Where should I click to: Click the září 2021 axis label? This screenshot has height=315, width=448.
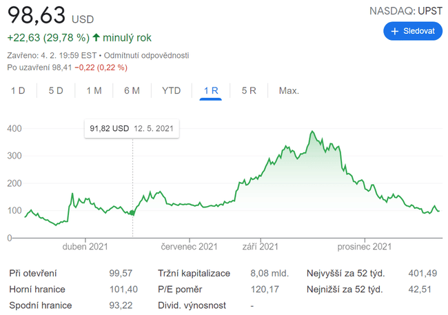pyautogui.click(x=261, y=246)
